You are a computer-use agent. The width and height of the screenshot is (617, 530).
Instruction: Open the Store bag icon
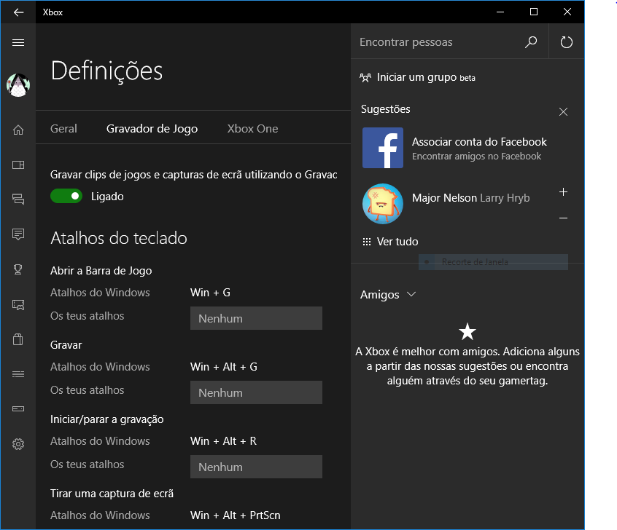pos(18,339)
